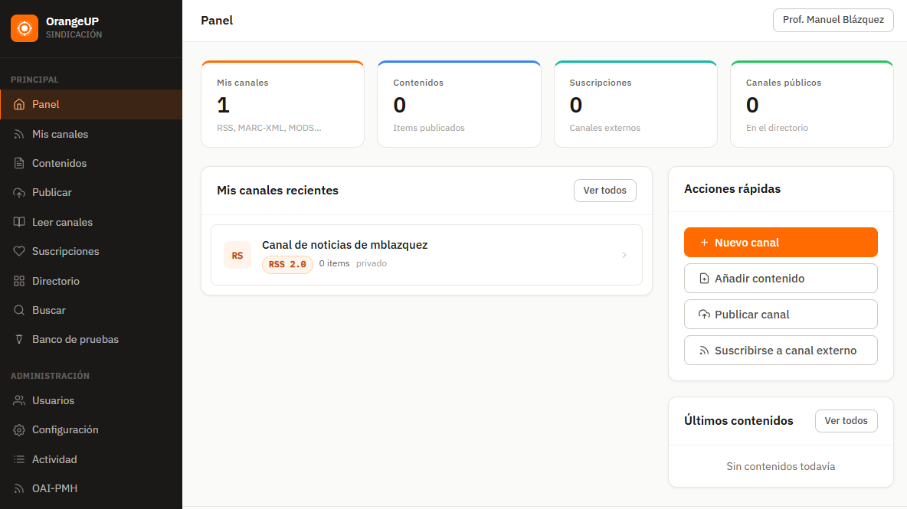The height and width of the screenshot is (509, 907).
Task: Click the OrangeUP logo icon
Action: [24, 28]
